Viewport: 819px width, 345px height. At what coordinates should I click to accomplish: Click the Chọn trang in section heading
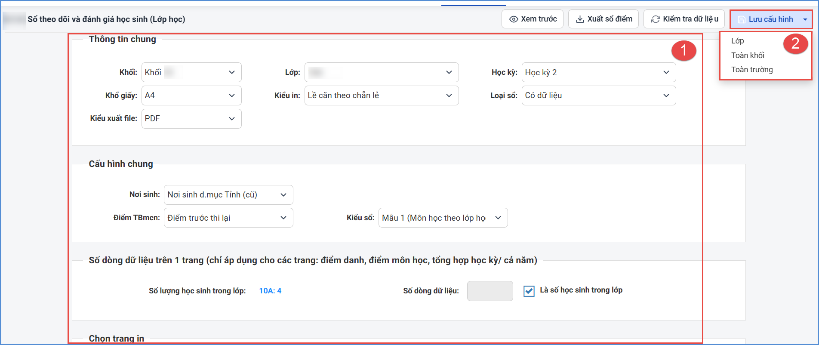[117, 339]
